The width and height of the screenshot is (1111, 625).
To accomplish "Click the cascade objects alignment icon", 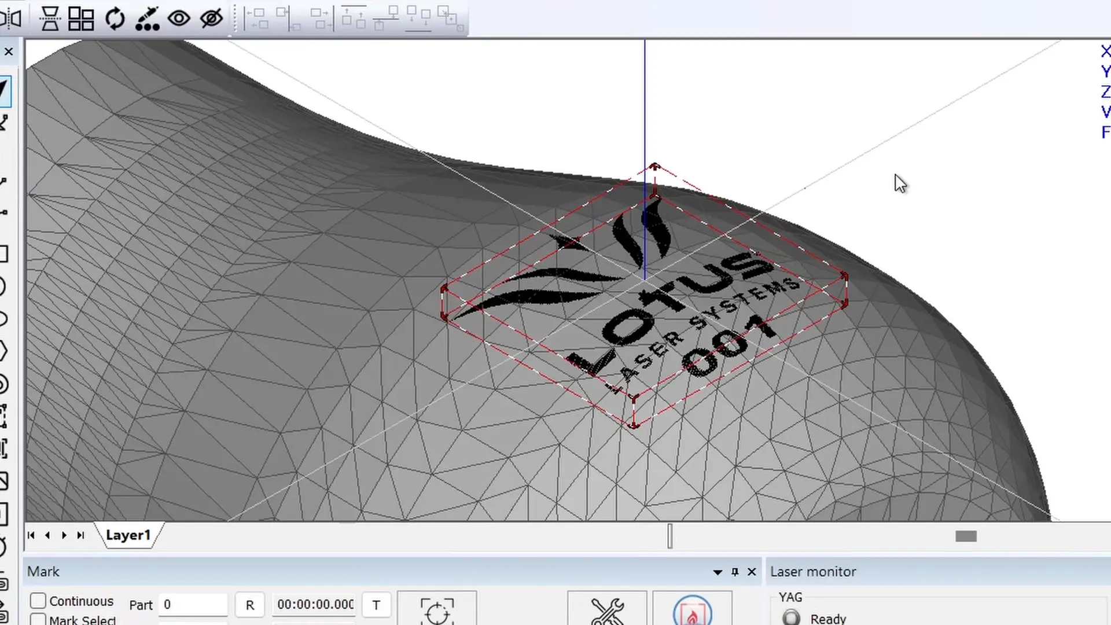I will [450, 19].
